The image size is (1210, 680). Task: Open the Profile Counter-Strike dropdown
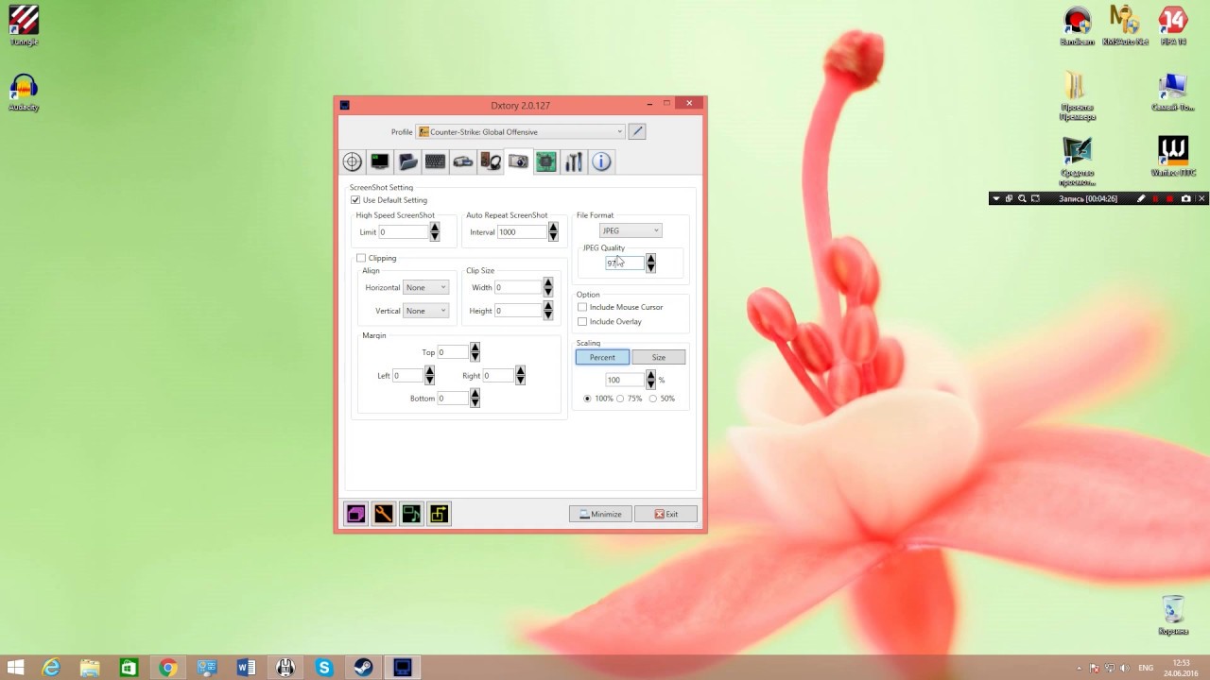tap(521, 131)
